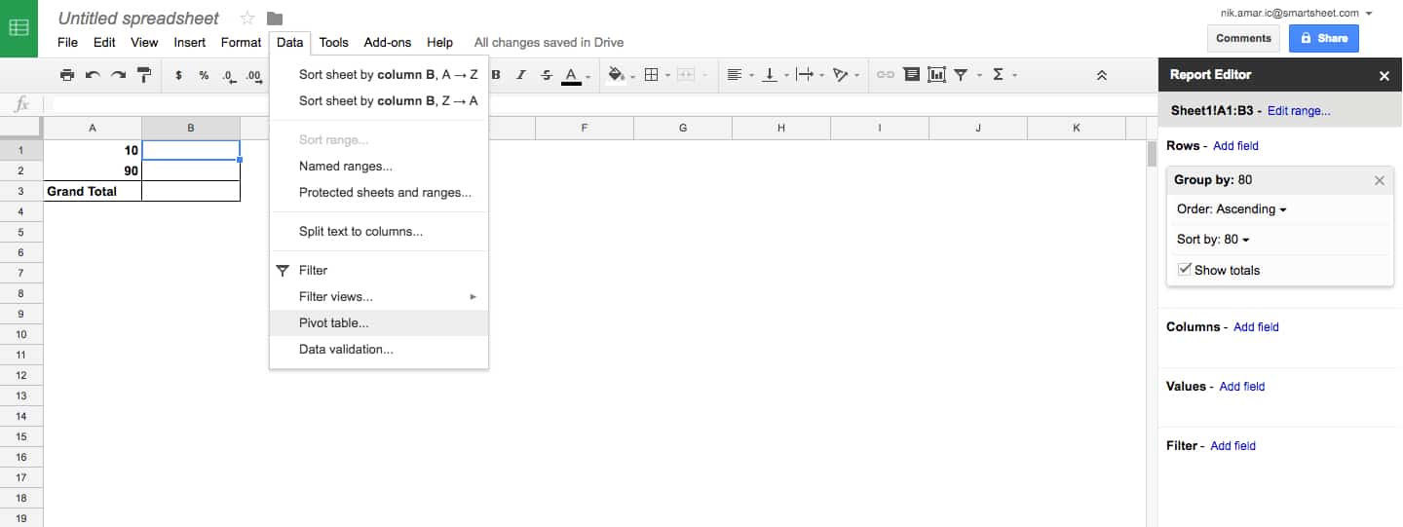Click the print icon in toolbar
The height and width of the screenshot is (527, 1403).
pyautogui.click(x=66, y=75)
